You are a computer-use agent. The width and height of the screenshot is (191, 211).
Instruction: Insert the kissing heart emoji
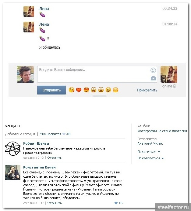coord(72,90)
